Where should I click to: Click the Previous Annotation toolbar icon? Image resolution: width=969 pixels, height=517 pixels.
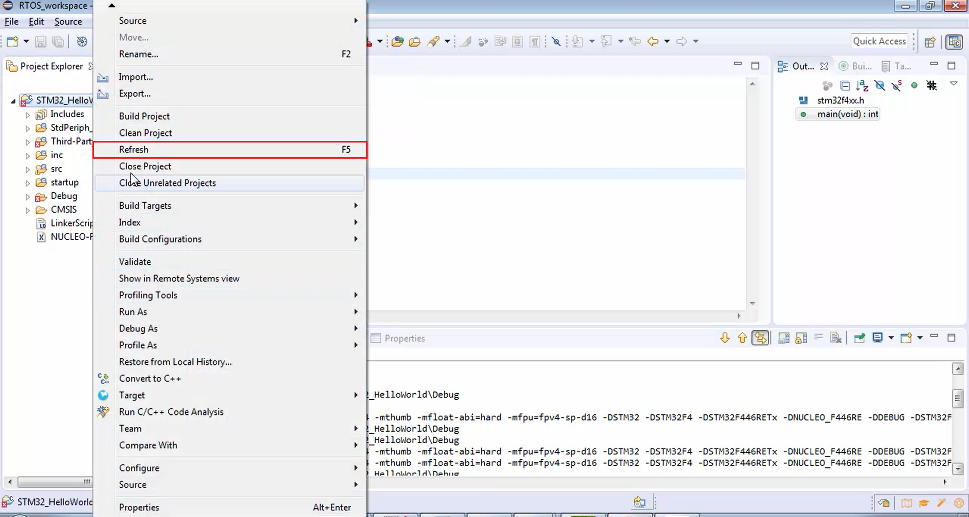(x=606, y=41)
